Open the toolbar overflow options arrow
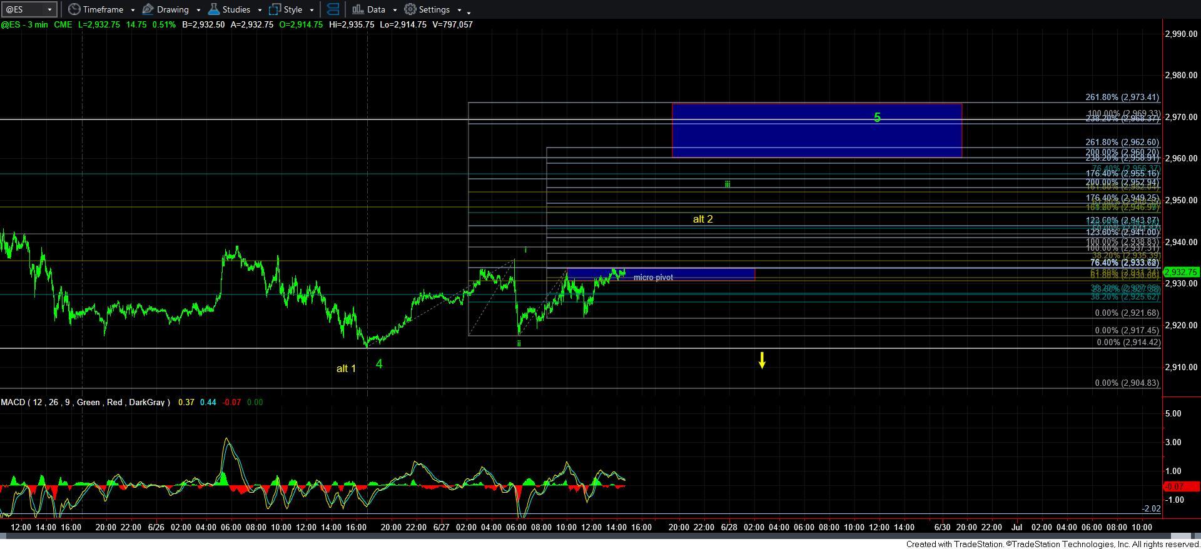This screenshot has height=549, width=1201. (469, 12)
